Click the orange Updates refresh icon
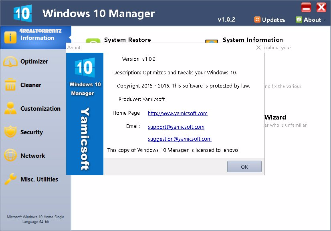This screenshot has height=231, width=331. tap(257, 20)
